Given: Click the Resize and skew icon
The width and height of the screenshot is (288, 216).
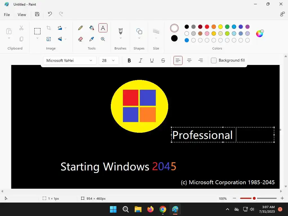Looking at the screenshot, I should pos(49,39).
